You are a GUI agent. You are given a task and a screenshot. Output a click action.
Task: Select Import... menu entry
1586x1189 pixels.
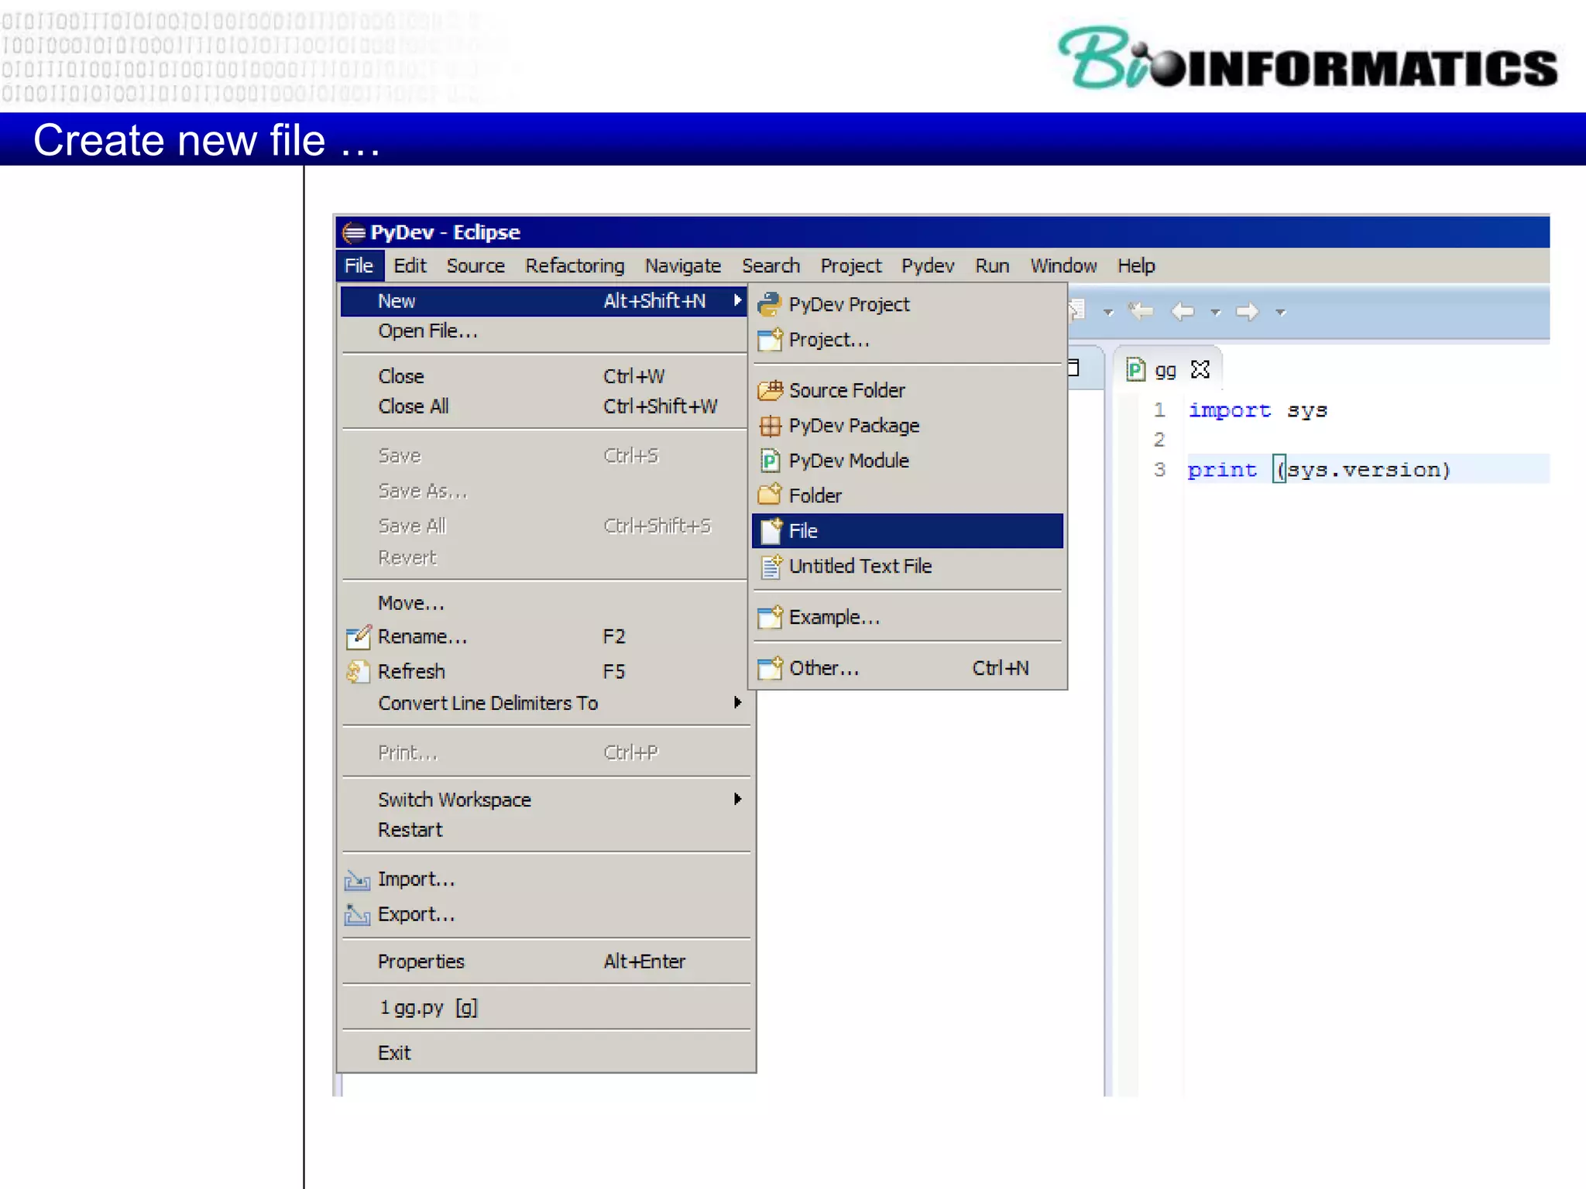click(x=545, y=879)
